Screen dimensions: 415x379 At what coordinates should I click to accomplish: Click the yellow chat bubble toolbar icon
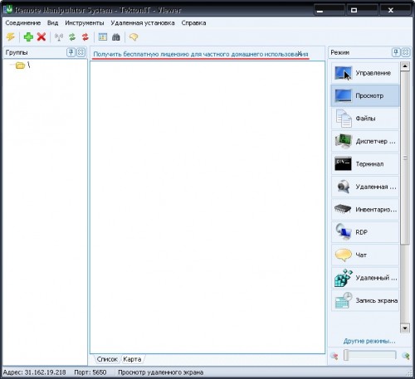click(x=134, y=36)
